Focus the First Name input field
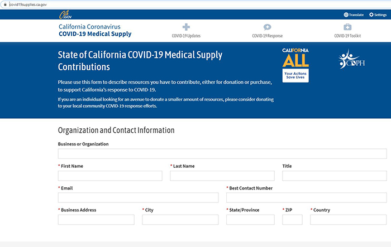391x247 pixels. 110,176
